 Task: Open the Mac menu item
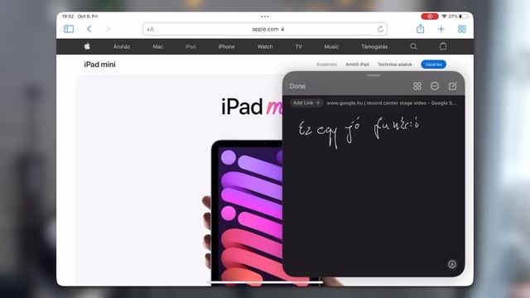158,46
